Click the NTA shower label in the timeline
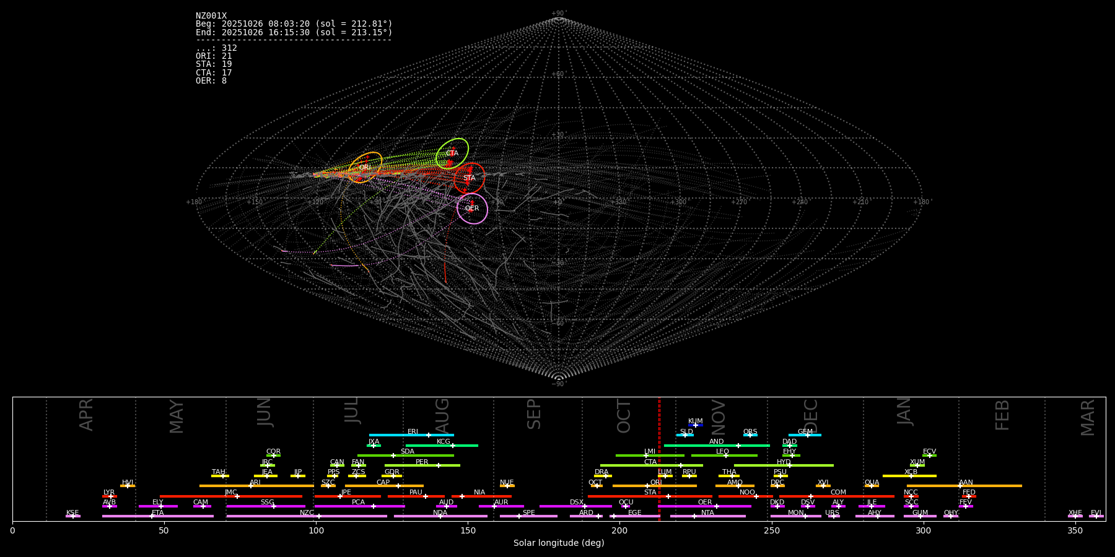This screenshot has width=1115, height=557. point(707,513)
